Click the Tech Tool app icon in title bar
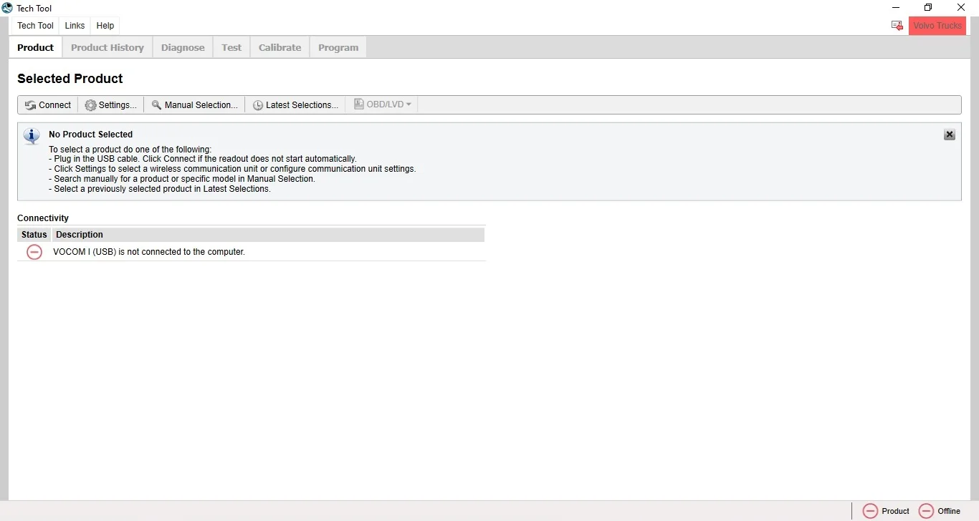 (7, 8)
